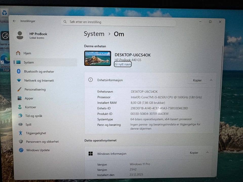
Task: Click the Windows logo in Windows-informasjon
Action: 91,153
